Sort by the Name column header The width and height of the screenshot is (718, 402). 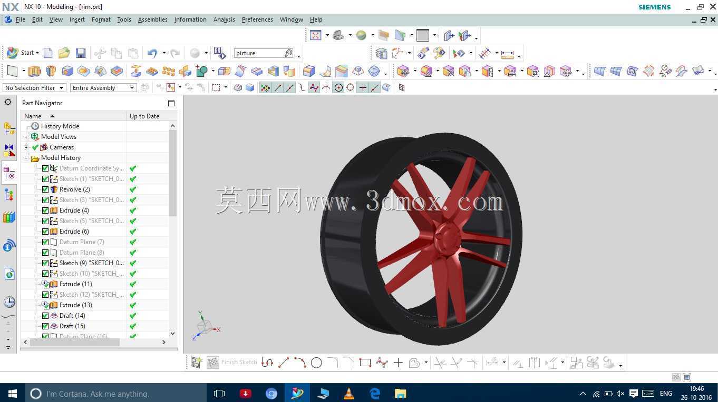pos(74,116)
